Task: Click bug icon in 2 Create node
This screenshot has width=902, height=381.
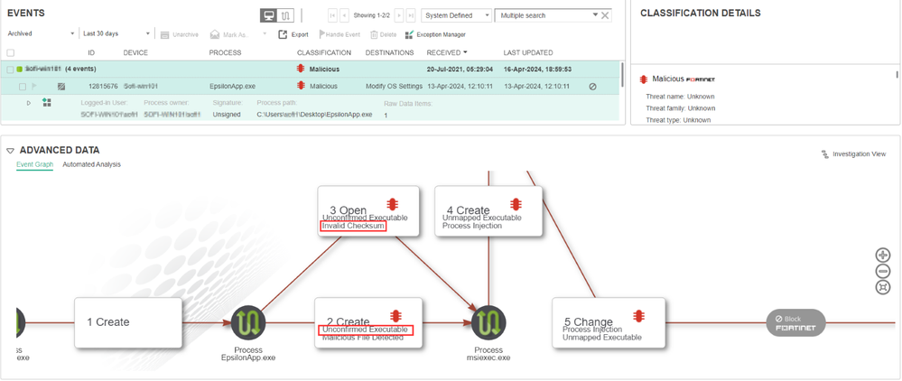Action: coord(395,316)
